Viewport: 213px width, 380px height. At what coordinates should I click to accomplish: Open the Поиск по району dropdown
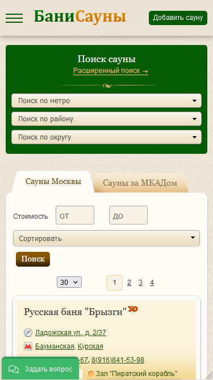tap(107, 119)
